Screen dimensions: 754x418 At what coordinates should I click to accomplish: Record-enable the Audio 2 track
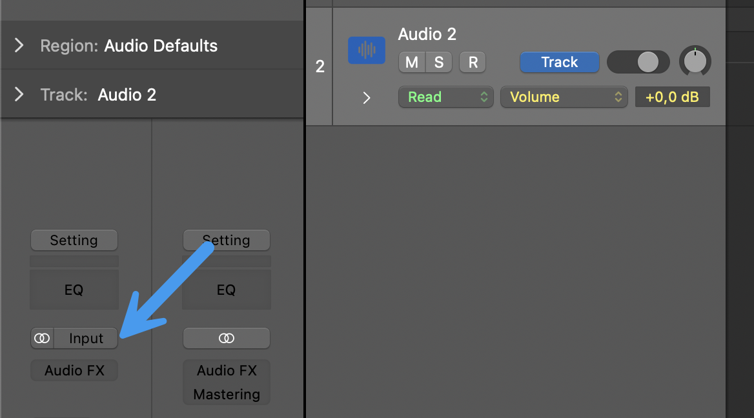point(473,63)
